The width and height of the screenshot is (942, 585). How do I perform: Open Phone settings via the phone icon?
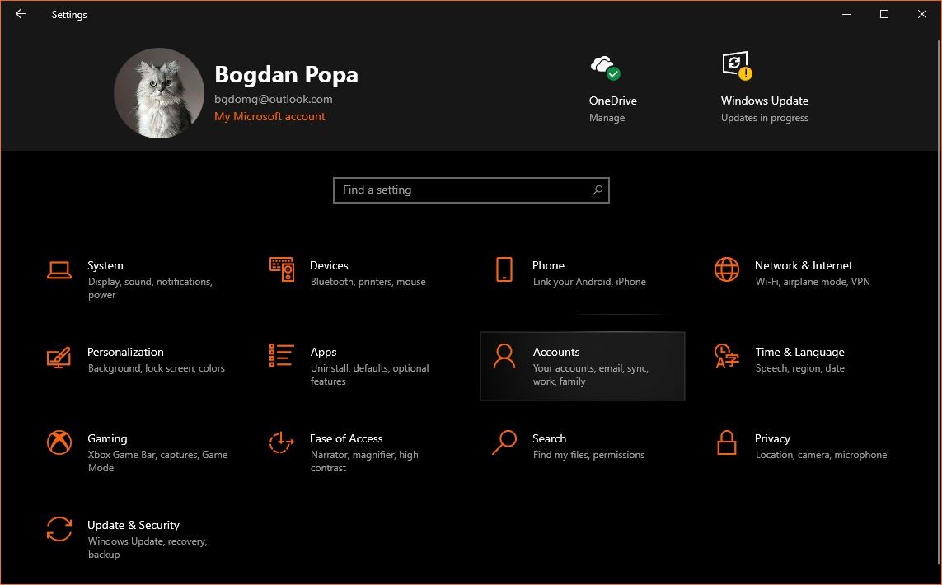(x=504, y=269)
